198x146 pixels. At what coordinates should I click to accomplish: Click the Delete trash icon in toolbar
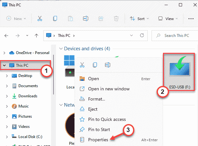tap(116, 18)
